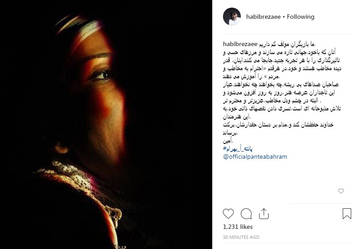Visit the @officialpanteabahram mention
The width and height of the screenshot is (353, 249).
(x=255, y=157)
